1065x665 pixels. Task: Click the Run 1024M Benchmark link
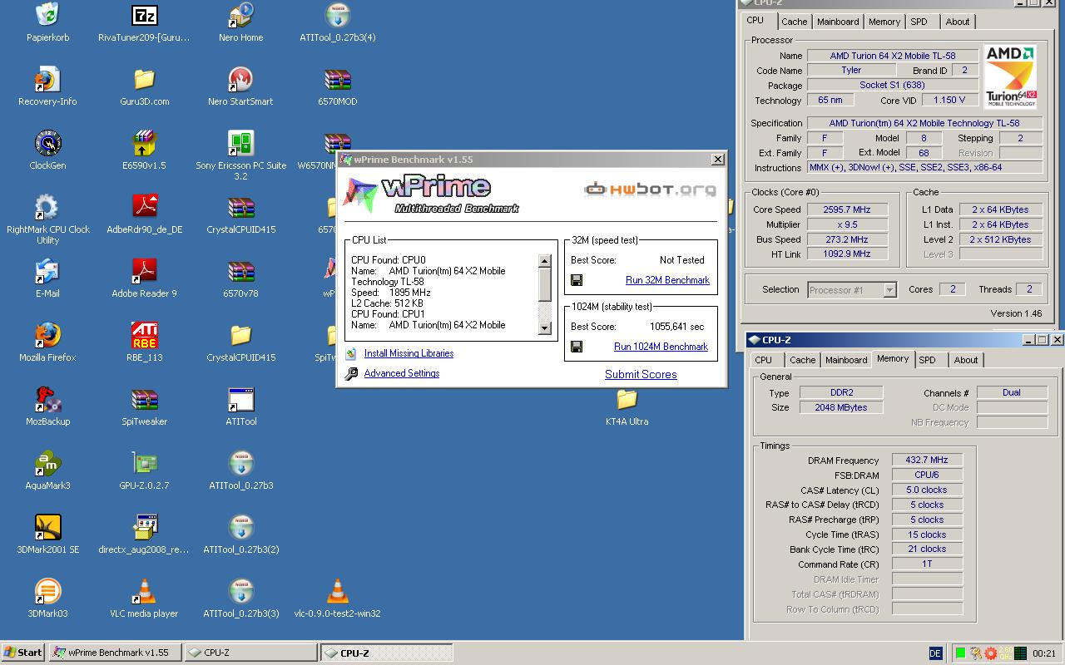pyautogui.click(x=661, y=347)
